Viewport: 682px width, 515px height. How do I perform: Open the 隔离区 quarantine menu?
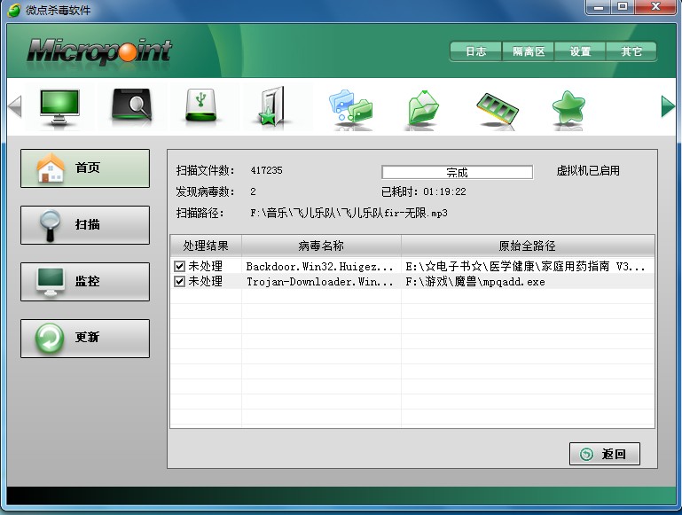pos(528,51)
